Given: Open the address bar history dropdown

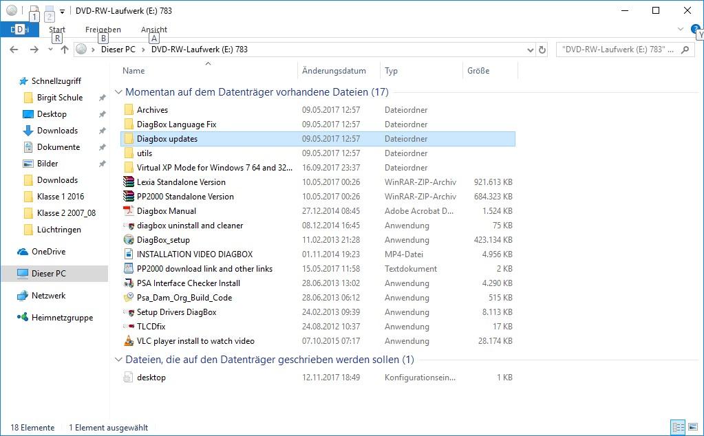Looking at the screenshot, I should point(531,50).
